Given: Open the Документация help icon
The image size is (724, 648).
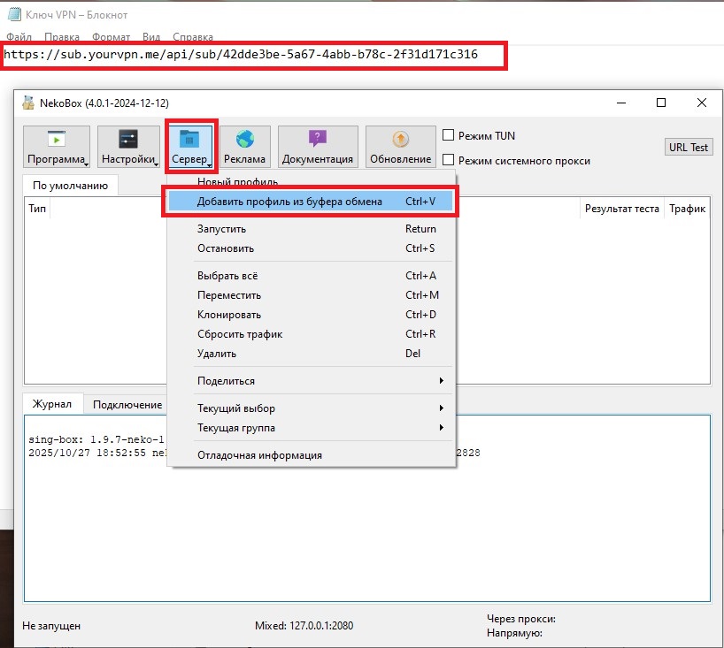Looking at the screenshot, I should [x=317, y=140].
